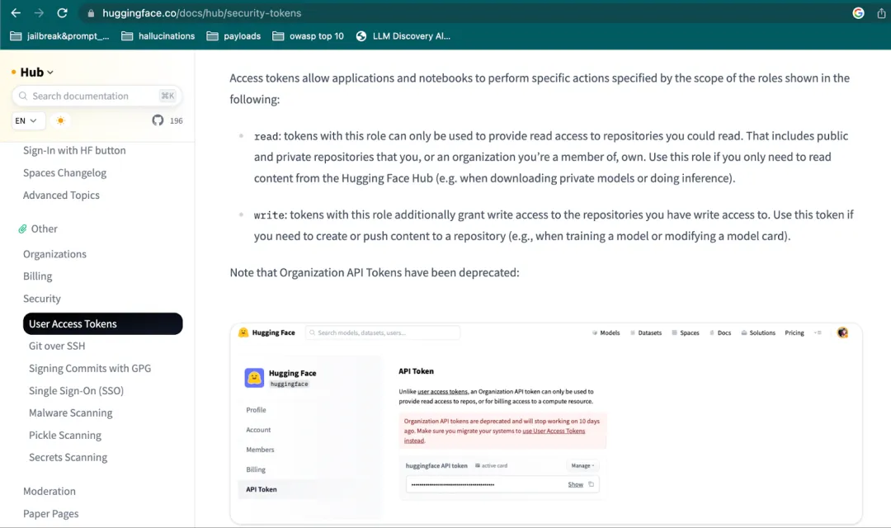Toggle the light/dark theme sun button
Image resolution: width=891 pixels, height=528 pixels.
click(61, 120)
